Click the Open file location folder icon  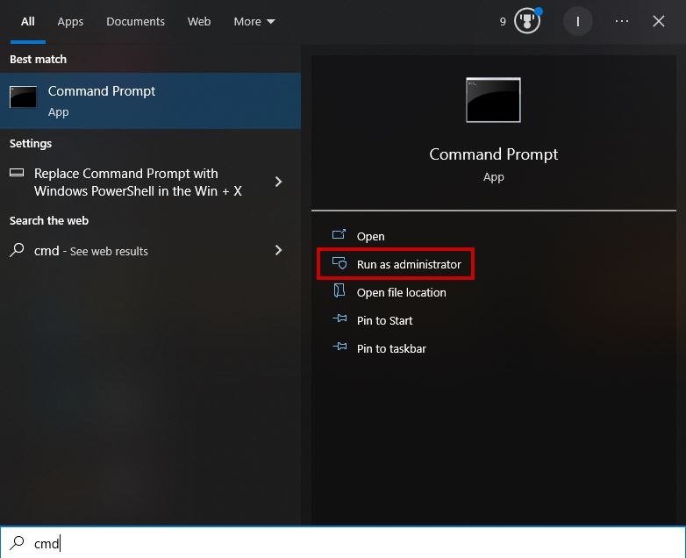pos(339,290)
